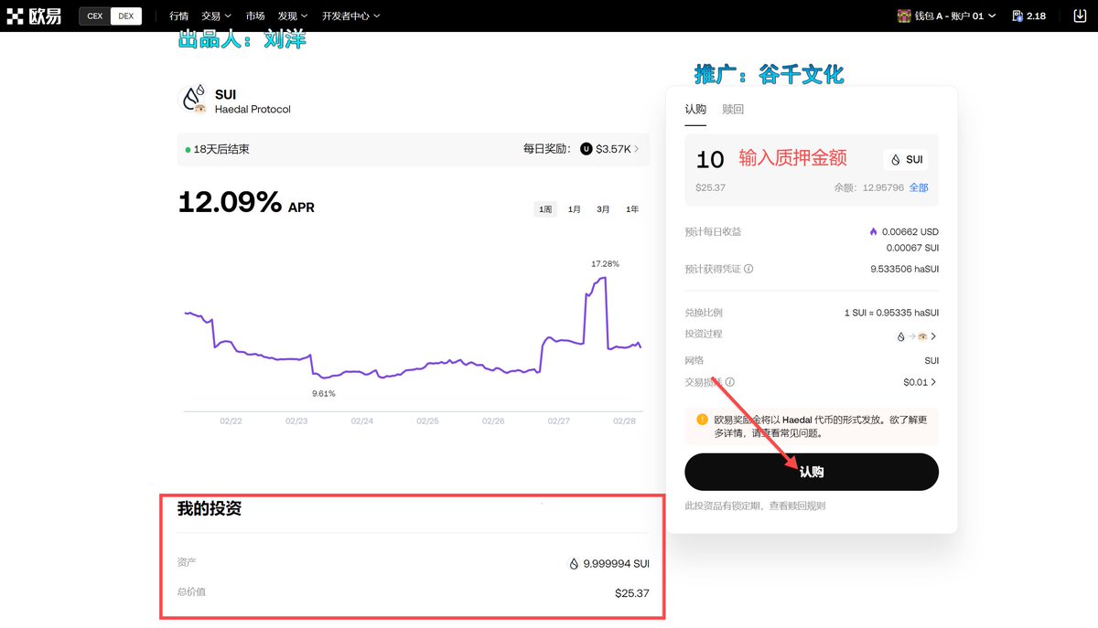Click the Haedal Protocol name

(x=253, y=110)
